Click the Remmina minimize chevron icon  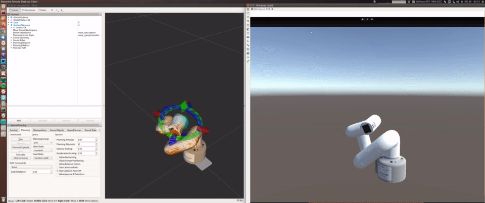coord(248,57)
